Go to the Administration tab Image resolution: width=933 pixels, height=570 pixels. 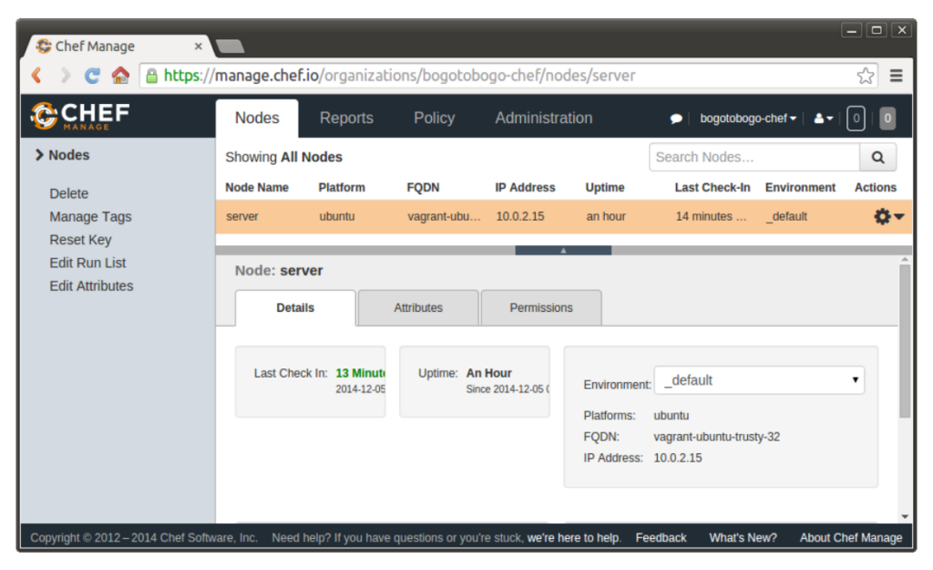(543, 118)
